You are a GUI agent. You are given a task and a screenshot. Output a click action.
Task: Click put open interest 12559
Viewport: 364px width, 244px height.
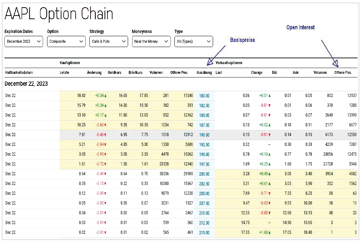(x=352, y=134)
